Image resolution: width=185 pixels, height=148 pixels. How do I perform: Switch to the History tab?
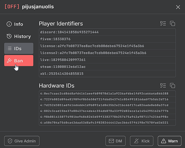(x=19, y=36)
